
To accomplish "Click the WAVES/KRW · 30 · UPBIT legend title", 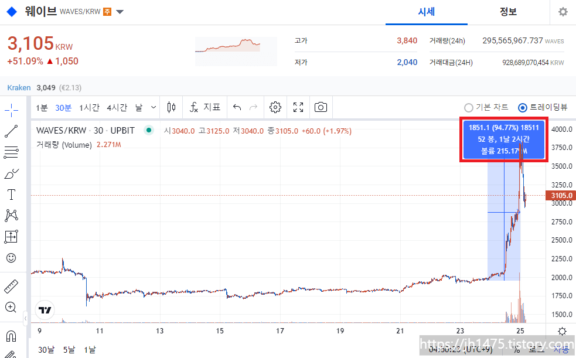I will [x=85, y=130].
